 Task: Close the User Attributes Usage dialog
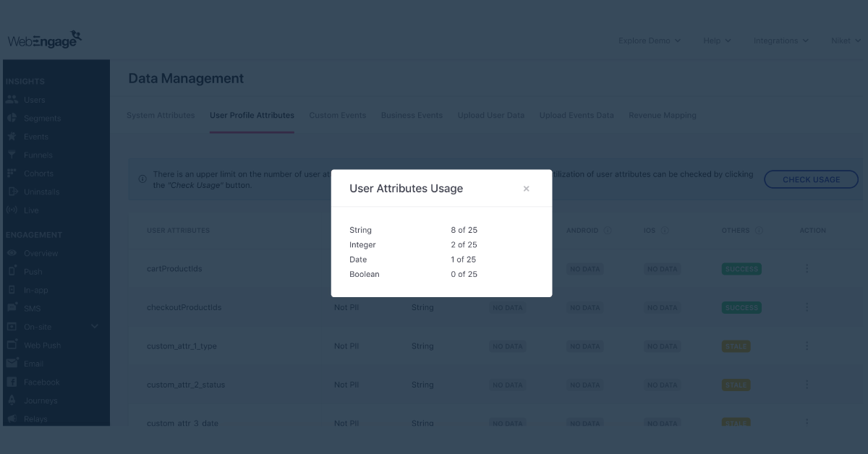click(x=526, y=189)
